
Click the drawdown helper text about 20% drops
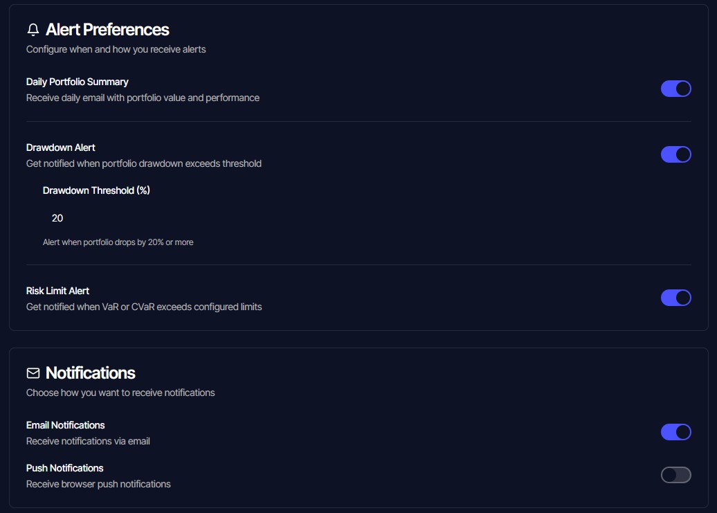118,242
